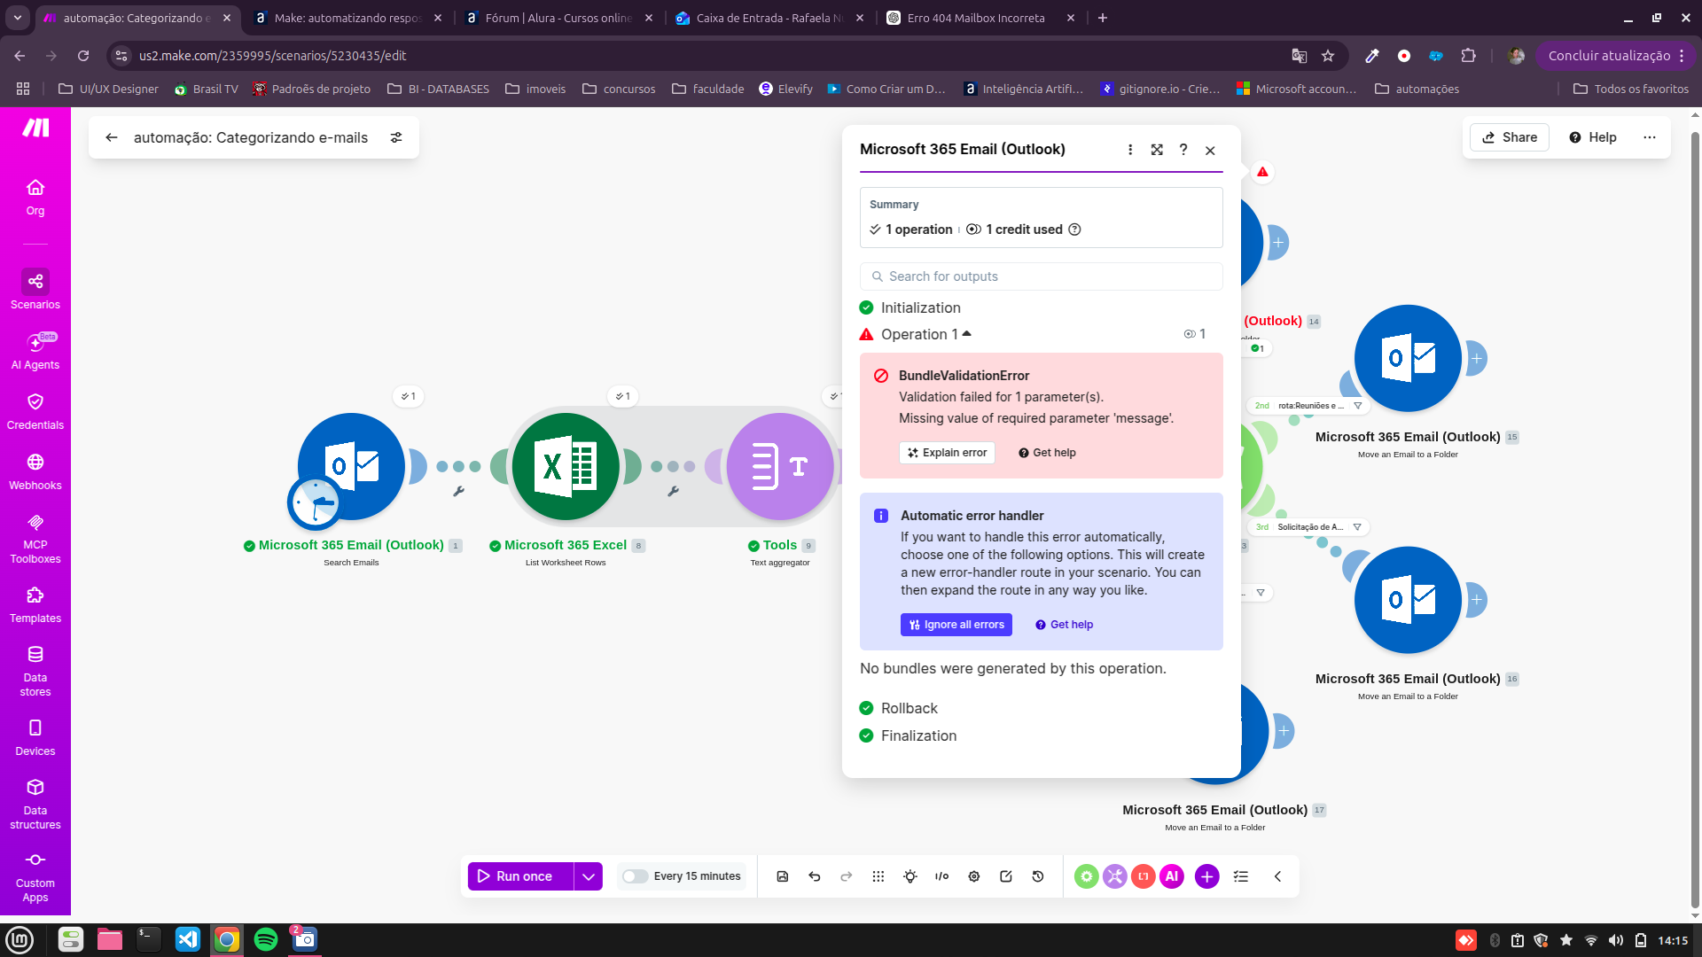The width and height of the screenshot is (1702, 957).
Task: Open Webhooks in the sidebar
Action: [35, 471]
